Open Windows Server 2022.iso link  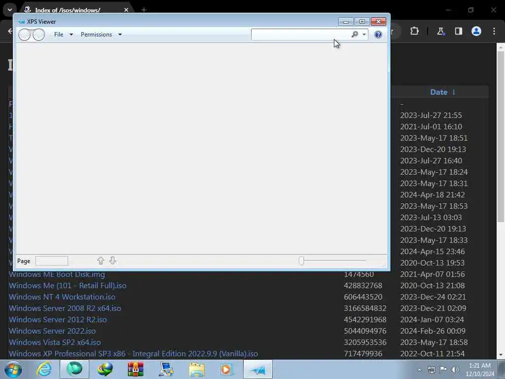pos(52,331)
